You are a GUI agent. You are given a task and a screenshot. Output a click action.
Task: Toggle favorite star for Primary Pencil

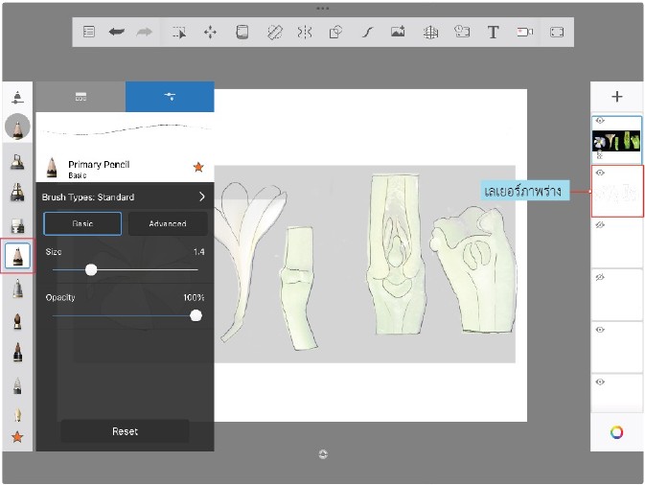(x=198, y=167)
